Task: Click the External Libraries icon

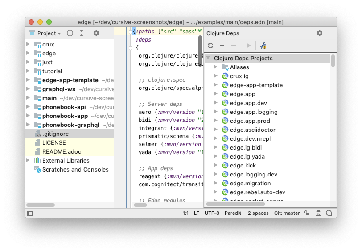Action: 37,160
